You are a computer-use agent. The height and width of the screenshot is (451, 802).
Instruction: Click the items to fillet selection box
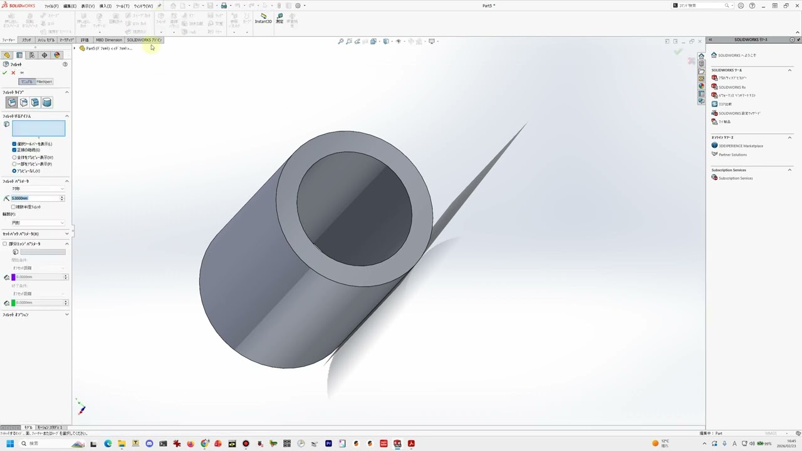(38, 128)
